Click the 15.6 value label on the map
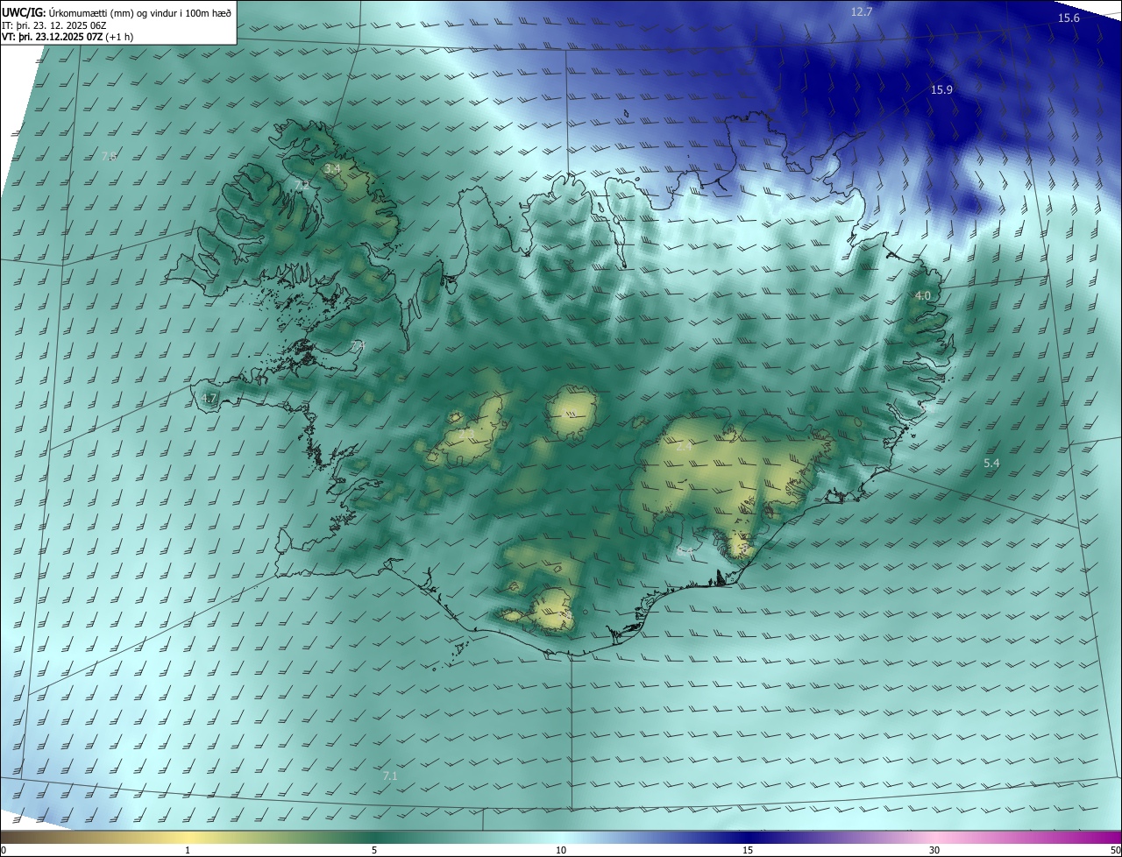The width and height of the screenshot is (1122, 857). (1069, 18)
